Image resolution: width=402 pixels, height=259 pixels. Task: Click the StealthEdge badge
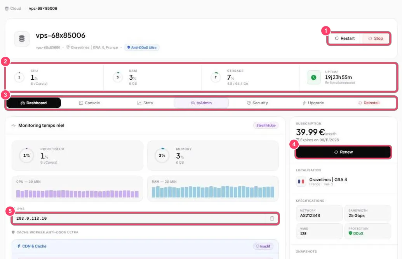(x=266, y=126)
